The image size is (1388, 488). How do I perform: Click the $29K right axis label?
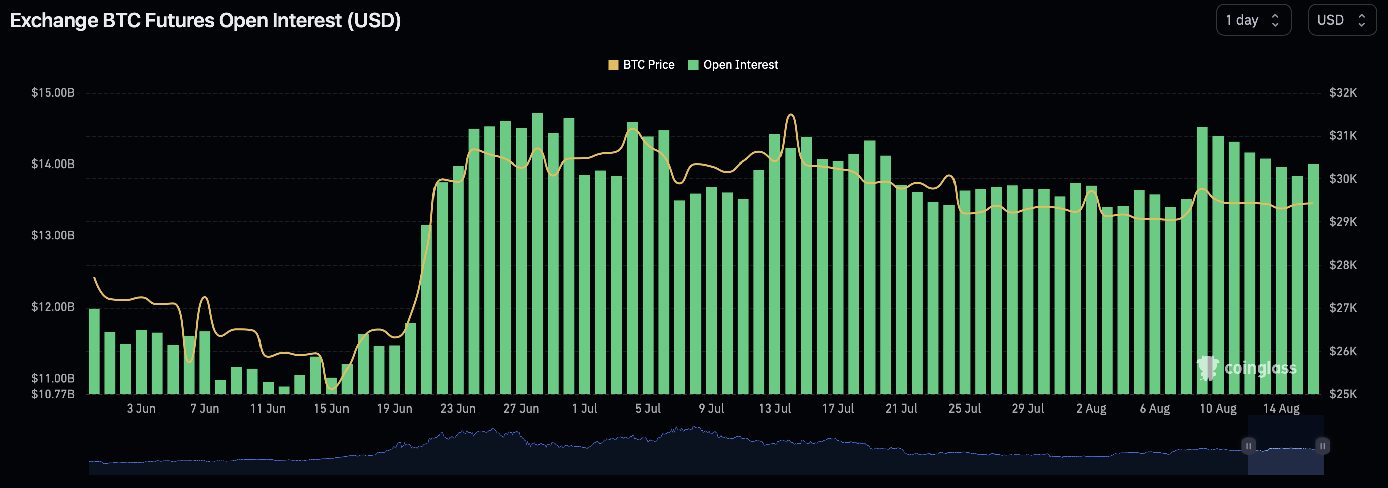(1343, 222)
